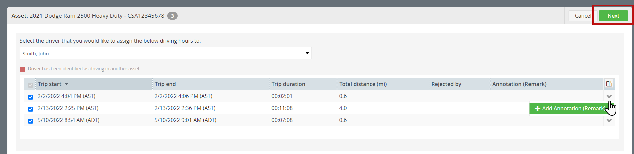Click the trip end cell 5/10/2022 9:01 AM (ADT)
This screenshot has height=154, width=634.
[x=185, y=120]
